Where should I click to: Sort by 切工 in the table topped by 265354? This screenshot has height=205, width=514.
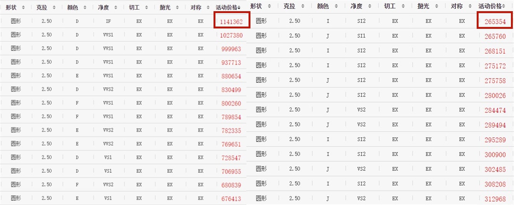[x=403, y=6]
